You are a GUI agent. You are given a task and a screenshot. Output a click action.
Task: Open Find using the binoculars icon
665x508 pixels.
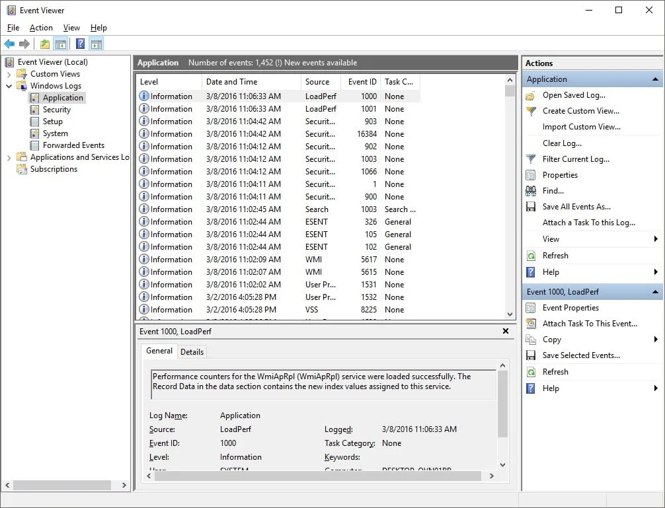pos(531,190)
